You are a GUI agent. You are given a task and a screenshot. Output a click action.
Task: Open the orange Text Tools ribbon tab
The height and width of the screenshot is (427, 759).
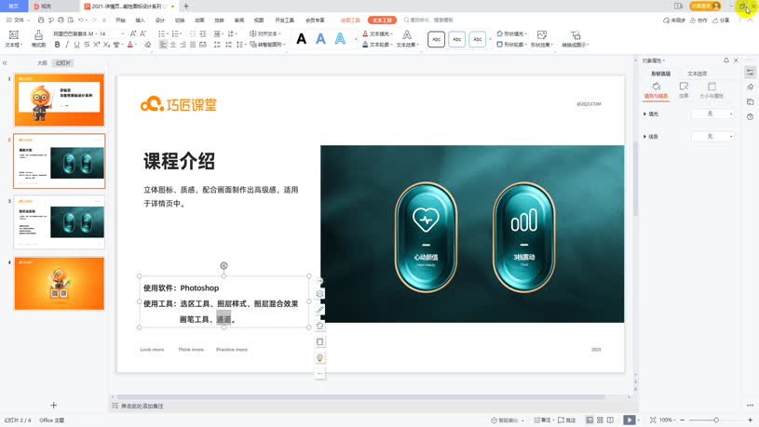382,20
